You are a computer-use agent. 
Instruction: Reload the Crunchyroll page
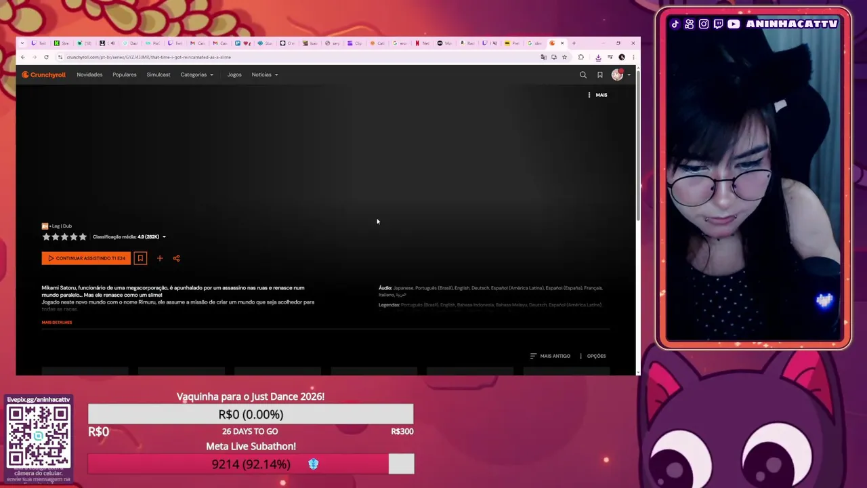point(46,57)
